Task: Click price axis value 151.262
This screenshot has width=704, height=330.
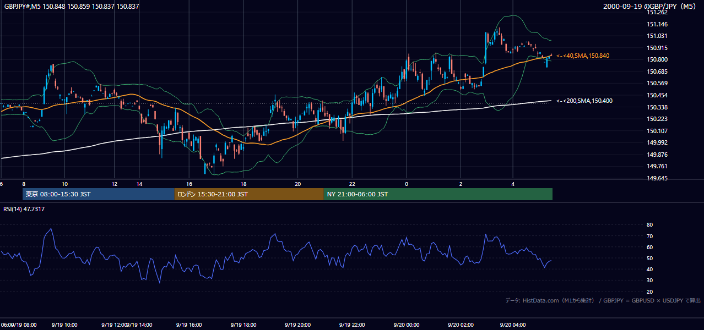Action: coord(657,12)
